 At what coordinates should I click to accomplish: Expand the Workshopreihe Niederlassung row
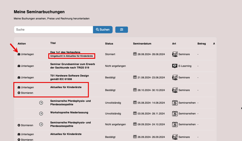click(x=41, y=114)
